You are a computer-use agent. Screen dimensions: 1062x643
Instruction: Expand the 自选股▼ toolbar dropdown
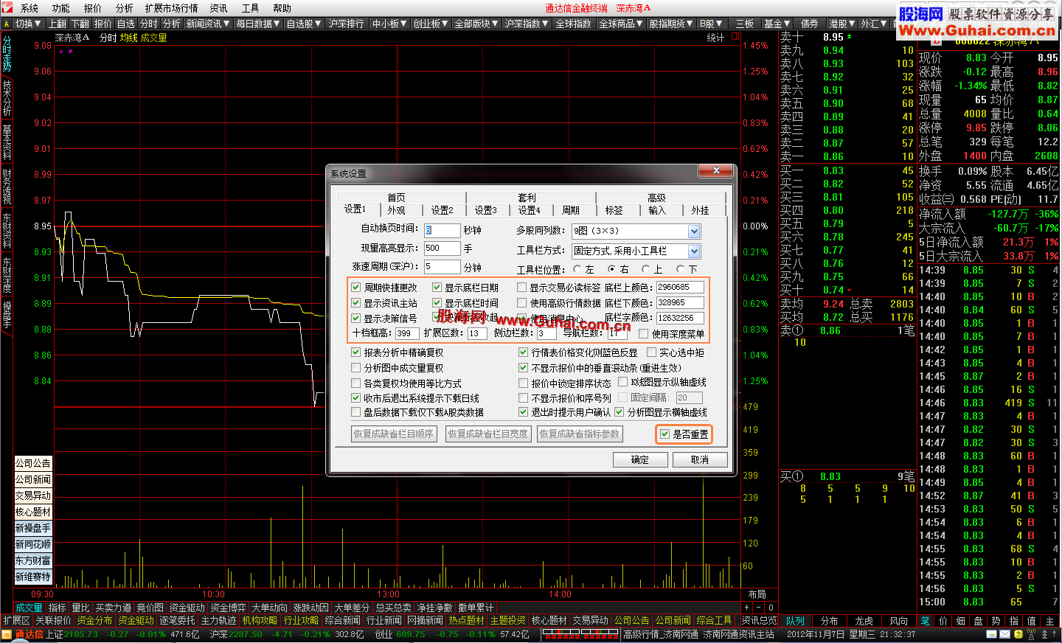(304, 24)
